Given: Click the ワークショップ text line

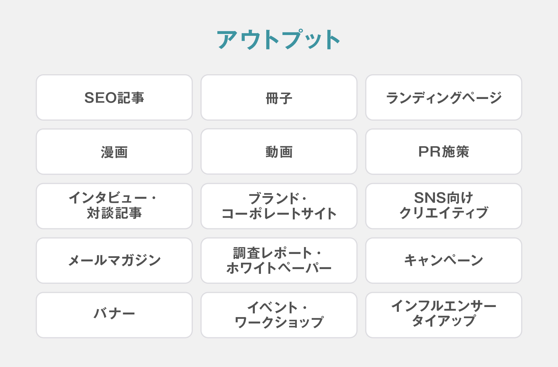Looking at the screenshot, I should pos(279,322).
